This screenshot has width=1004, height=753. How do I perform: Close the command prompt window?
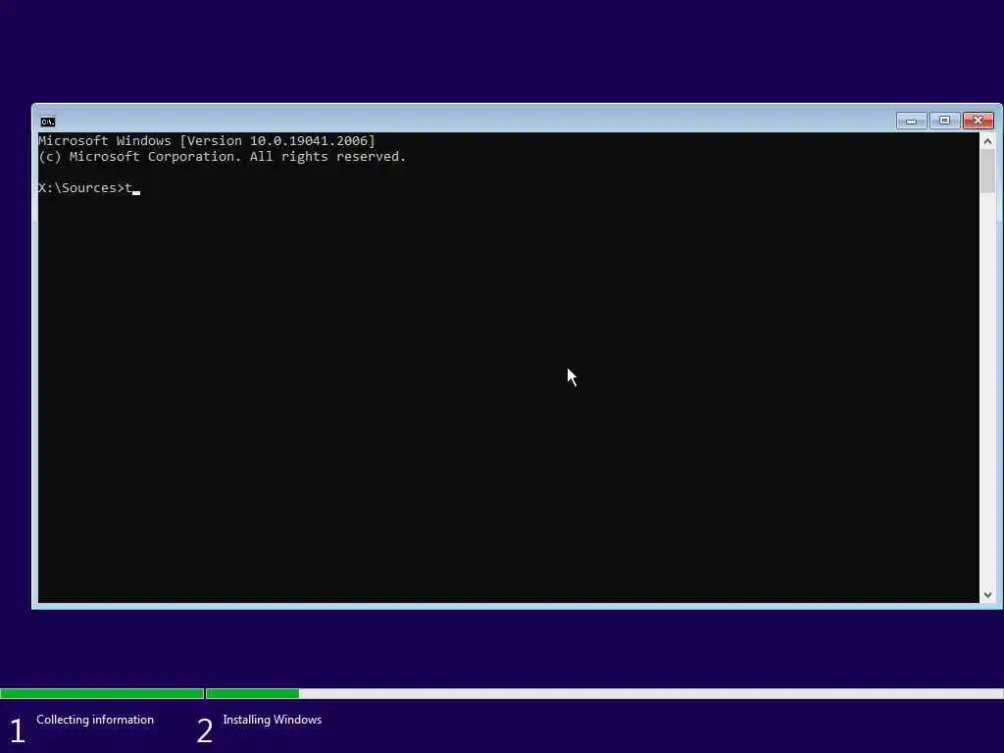(978, 121)
